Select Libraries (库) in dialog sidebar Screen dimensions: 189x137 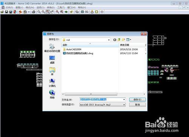52,71
